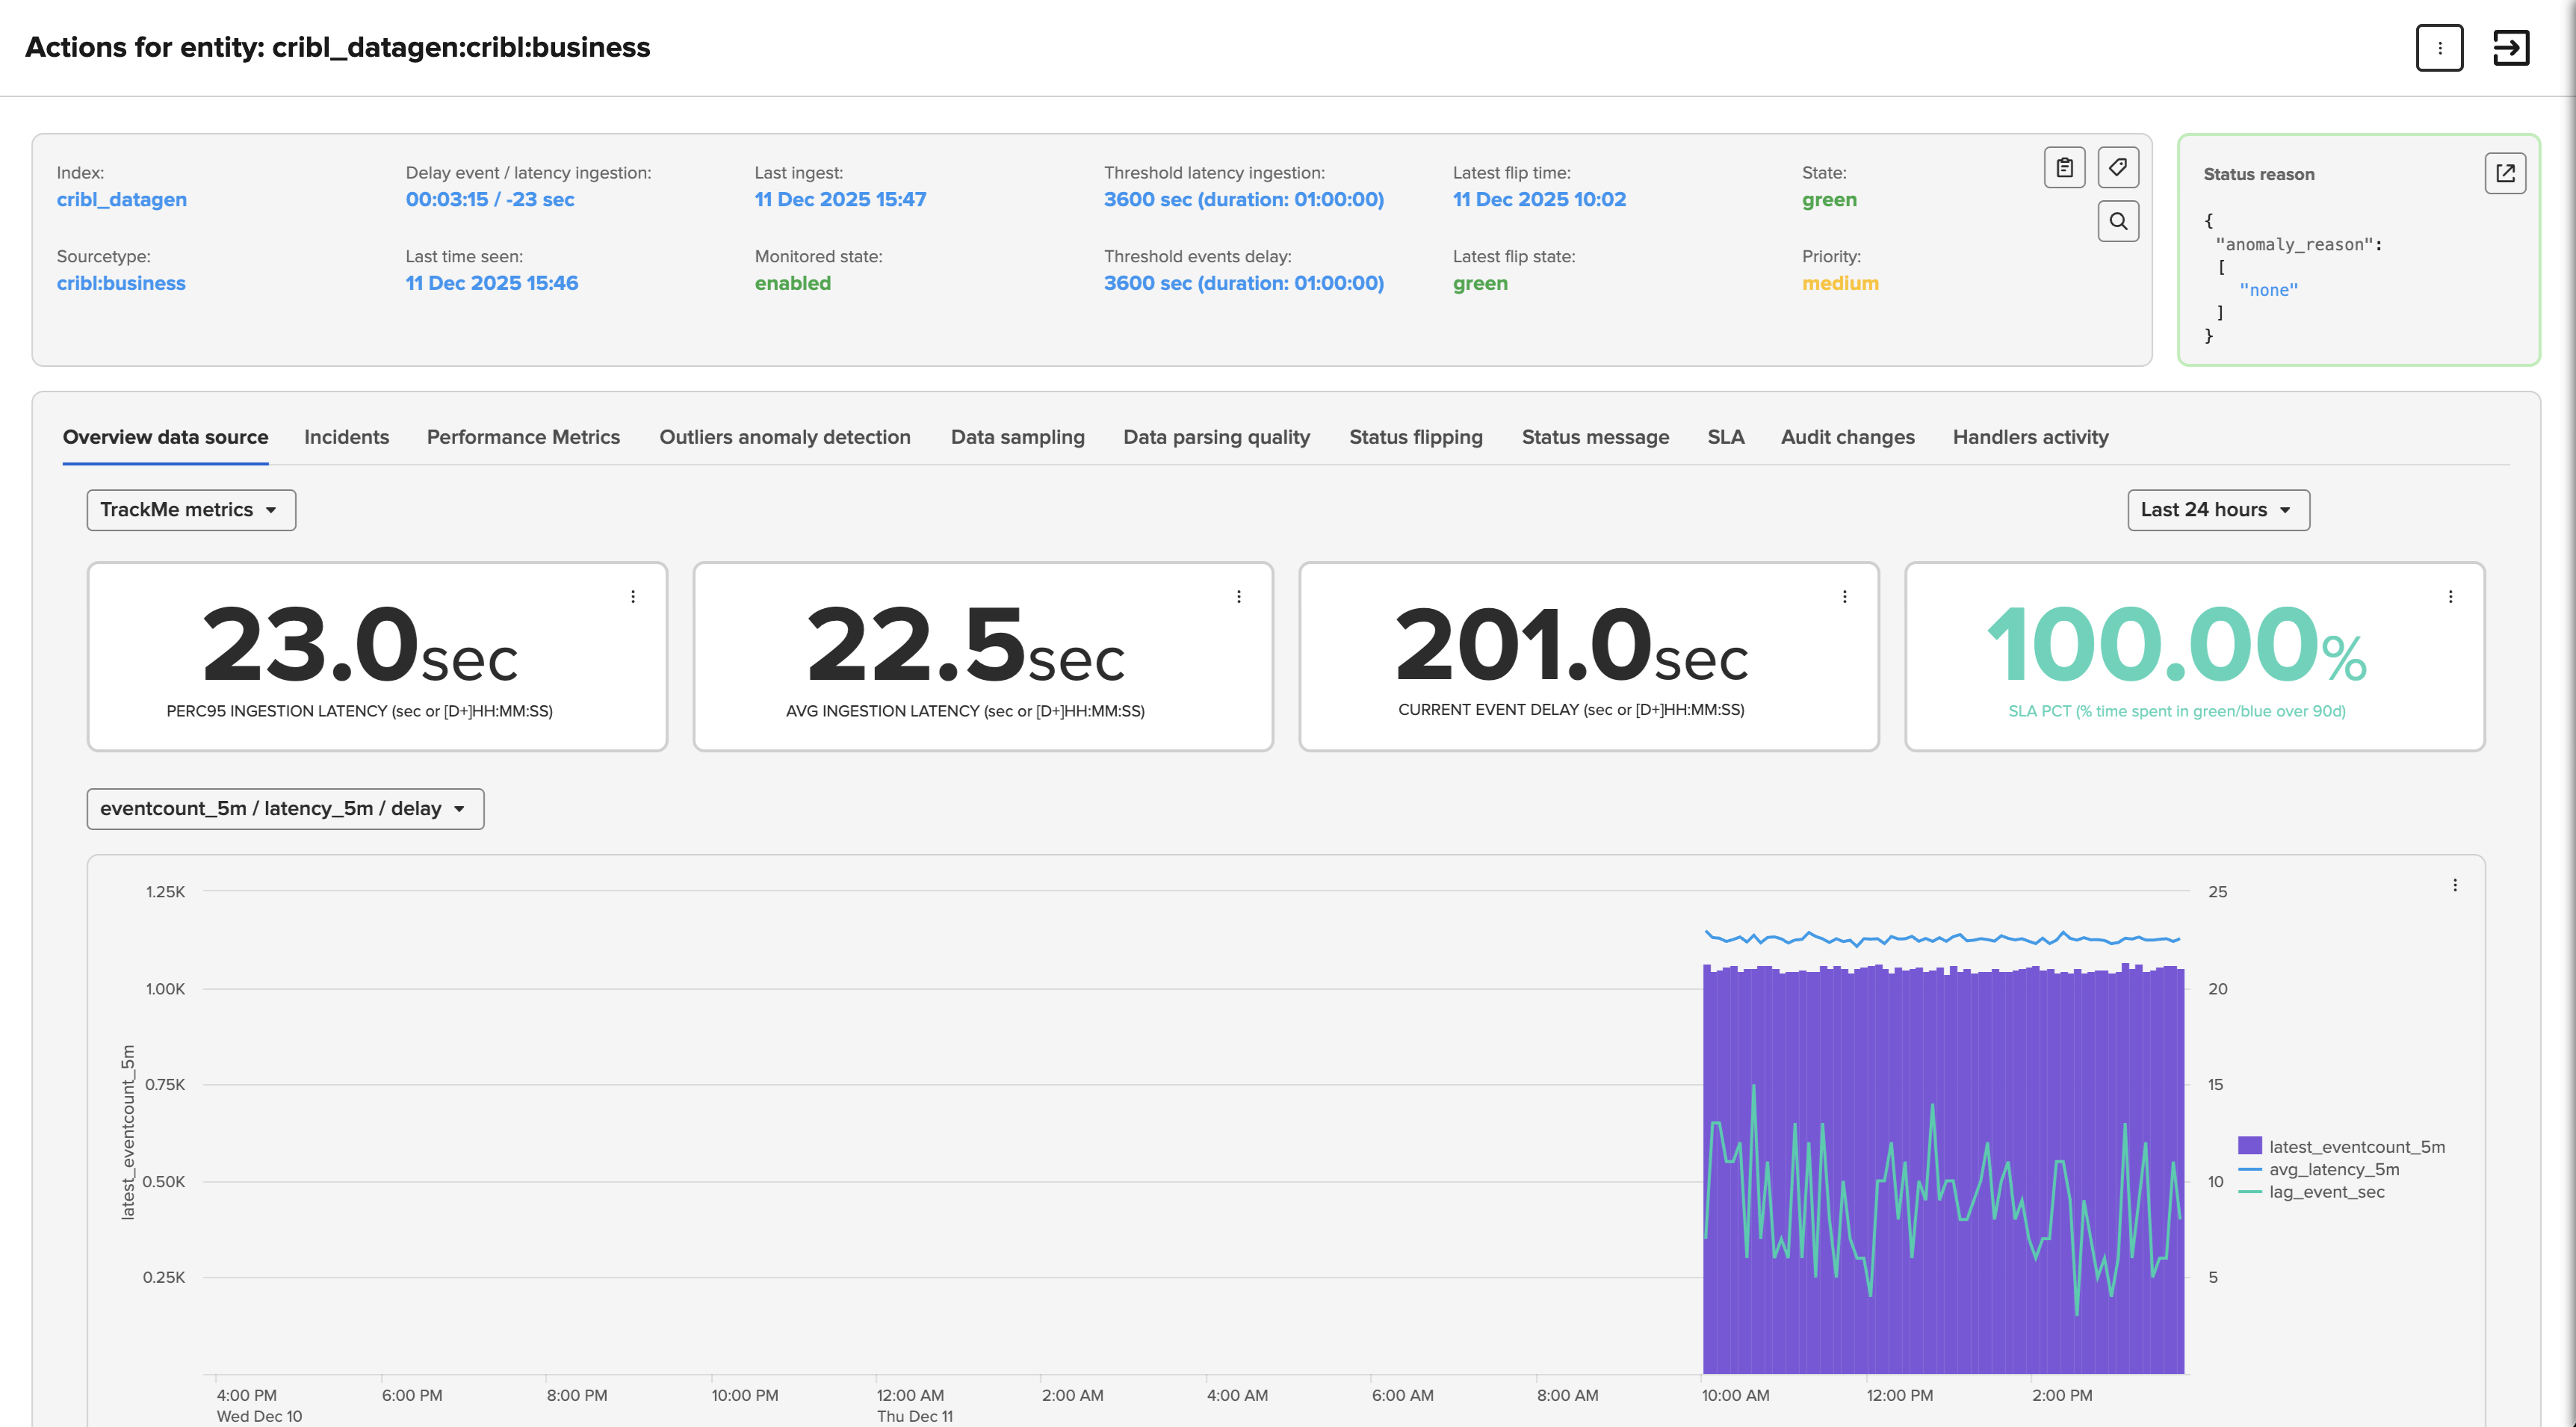The width and height of the screenshot is (2576, 1427).
Task: Open the chart panel three-dot menu
Action: pyautogui.click(x=2454, y=885)
